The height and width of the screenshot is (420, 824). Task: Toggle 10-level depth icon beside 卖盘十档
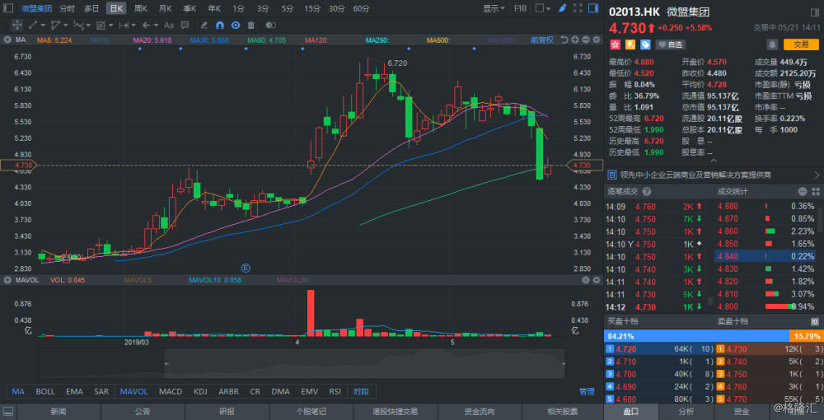815,321
